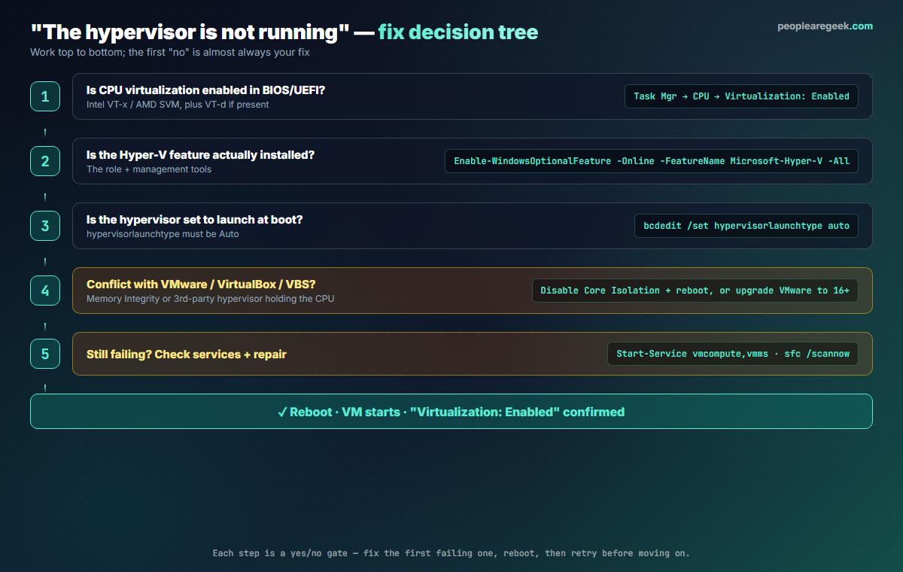
Task: Click the step 4 number badge
Action: tap(45, 291)
